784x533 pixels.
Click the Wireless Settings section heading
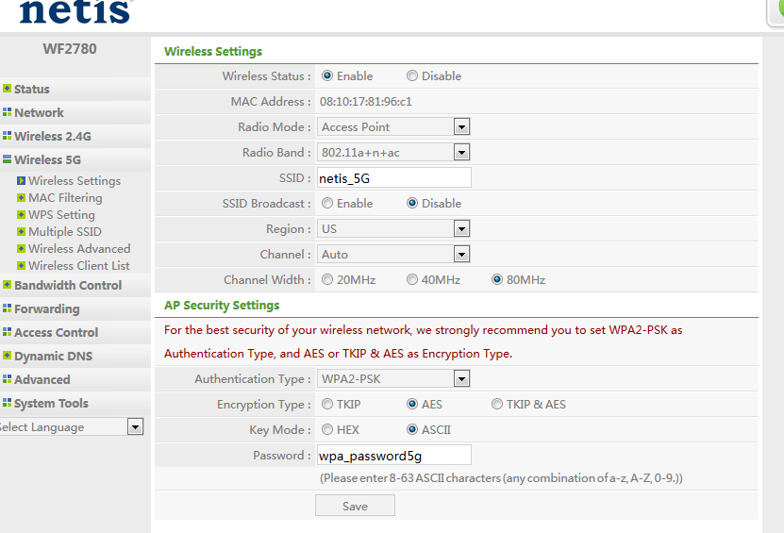coord(213,51)
